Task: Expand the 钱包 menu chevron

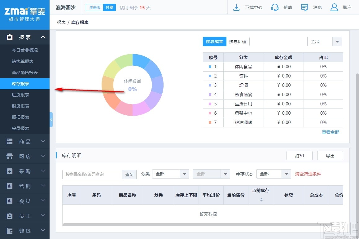Action: (x=43, y=231)
